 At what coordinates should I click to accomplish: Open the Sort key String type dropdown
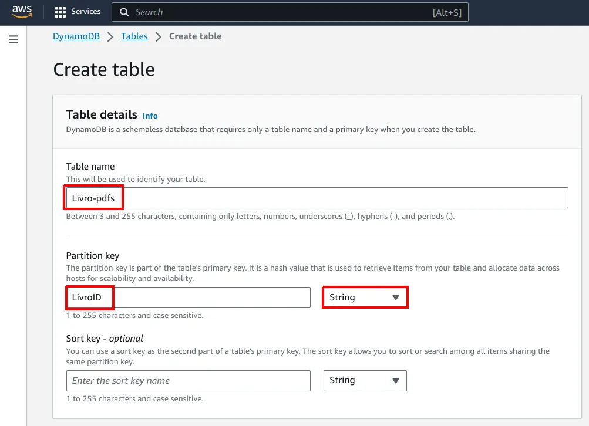(365, 381)
